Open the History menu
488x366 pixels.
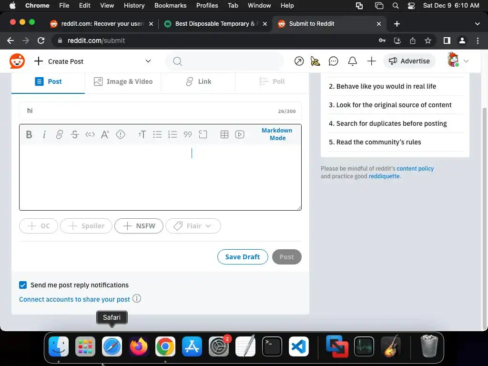(x=134, y=6)
